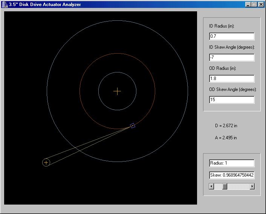Click the D = 2.672 in value
266x214 pixels.
(226, 126)
